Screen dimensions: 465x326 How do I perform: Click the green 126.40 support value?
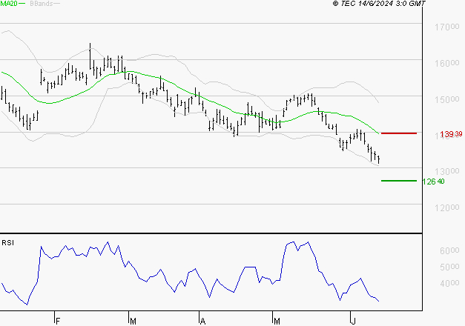coord(433,182)
